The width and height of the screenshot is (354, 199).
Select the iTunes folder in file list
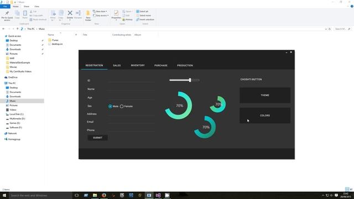(x=54, y=40)
